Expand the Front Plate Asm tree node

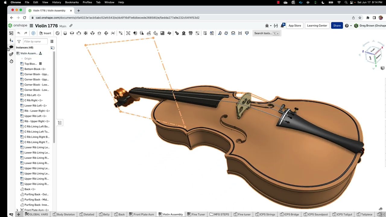pos(17,210)
